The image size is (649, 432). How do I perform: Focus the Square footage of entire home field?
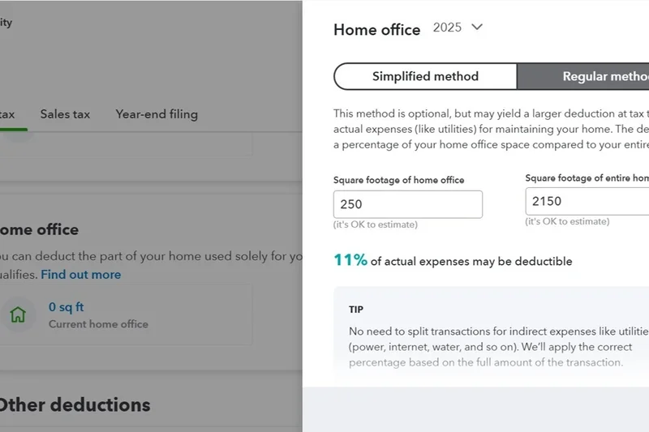[587, 201]
